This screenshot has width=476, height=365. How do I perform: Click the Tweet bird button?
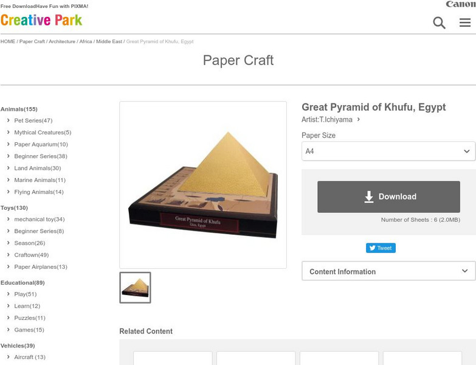[381, 248]
